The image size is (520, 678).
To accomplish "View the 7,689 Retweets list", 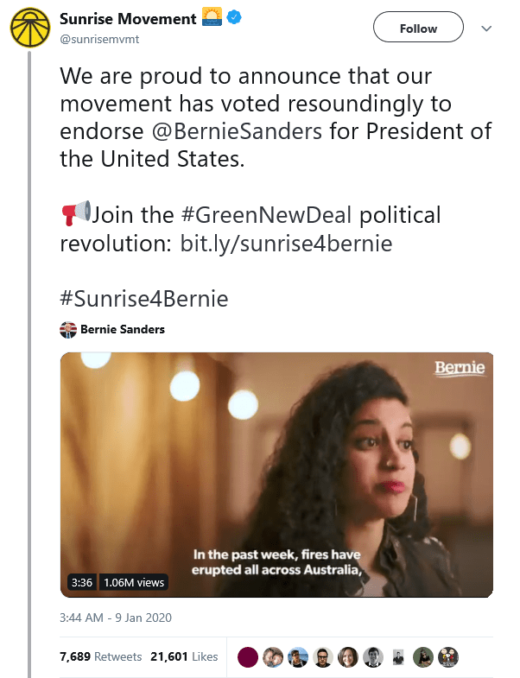I will [100, 656].
